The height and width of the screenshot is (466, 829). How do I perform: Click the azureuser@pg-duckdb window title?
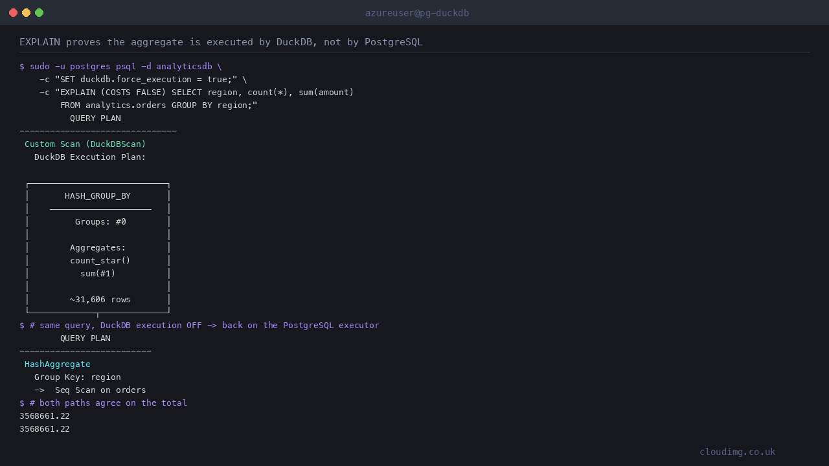tap(417, 13)
